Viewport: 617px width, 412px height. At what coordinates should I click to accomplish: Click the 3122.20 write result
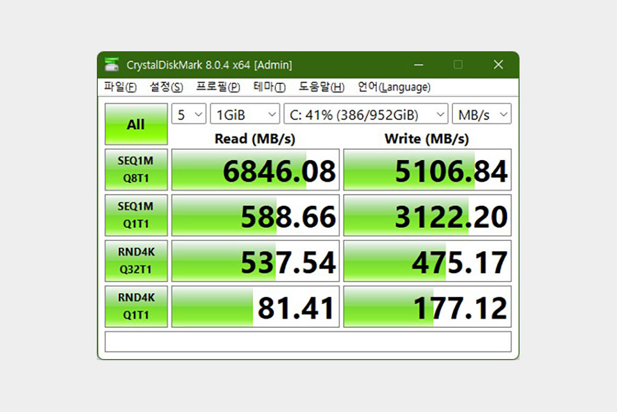428,216
